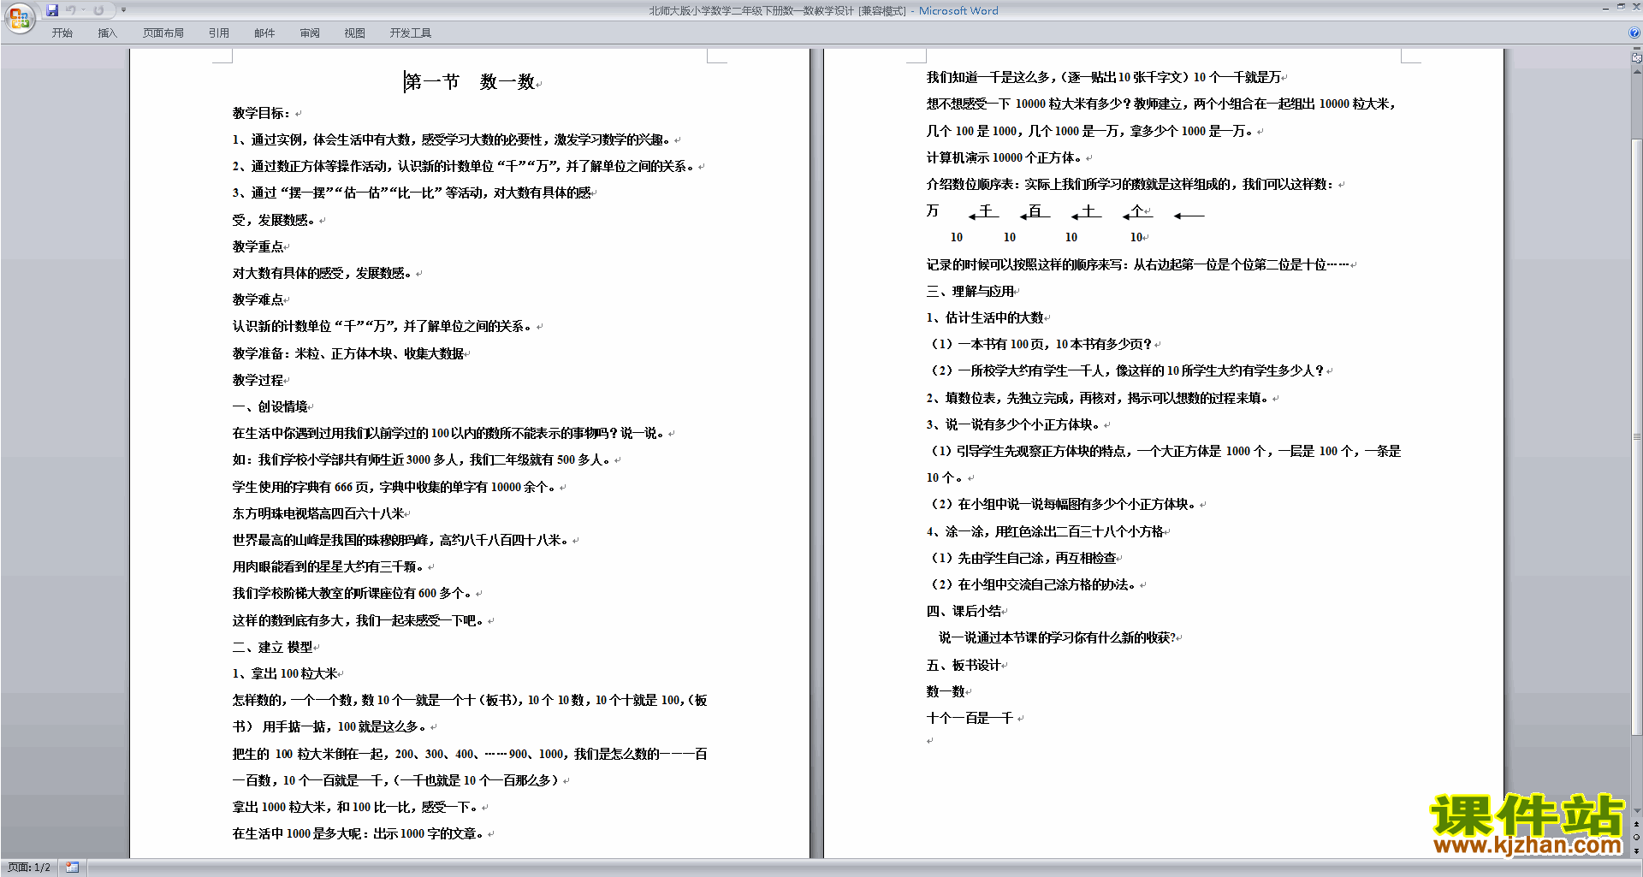Click the line 1、估计生活中的大数
1643x877 pixels.
[x=985, y=317]
